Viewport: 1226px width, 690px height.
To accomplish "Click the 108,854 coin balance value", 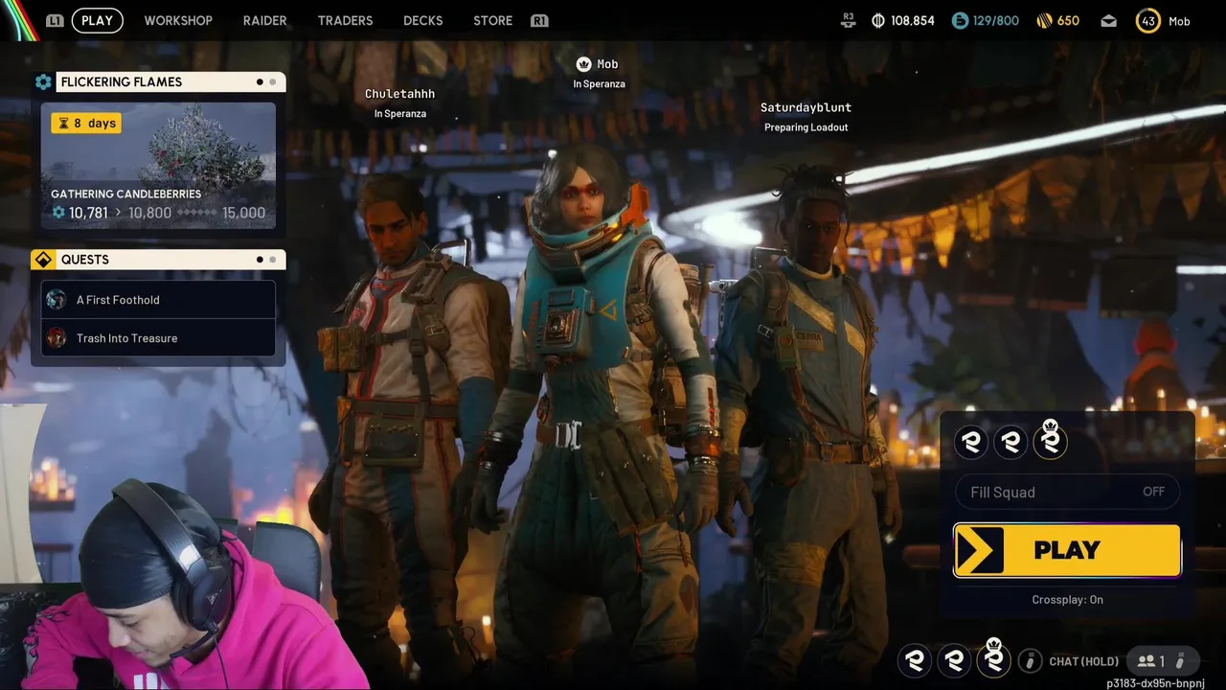I will [x=913, y=20].
